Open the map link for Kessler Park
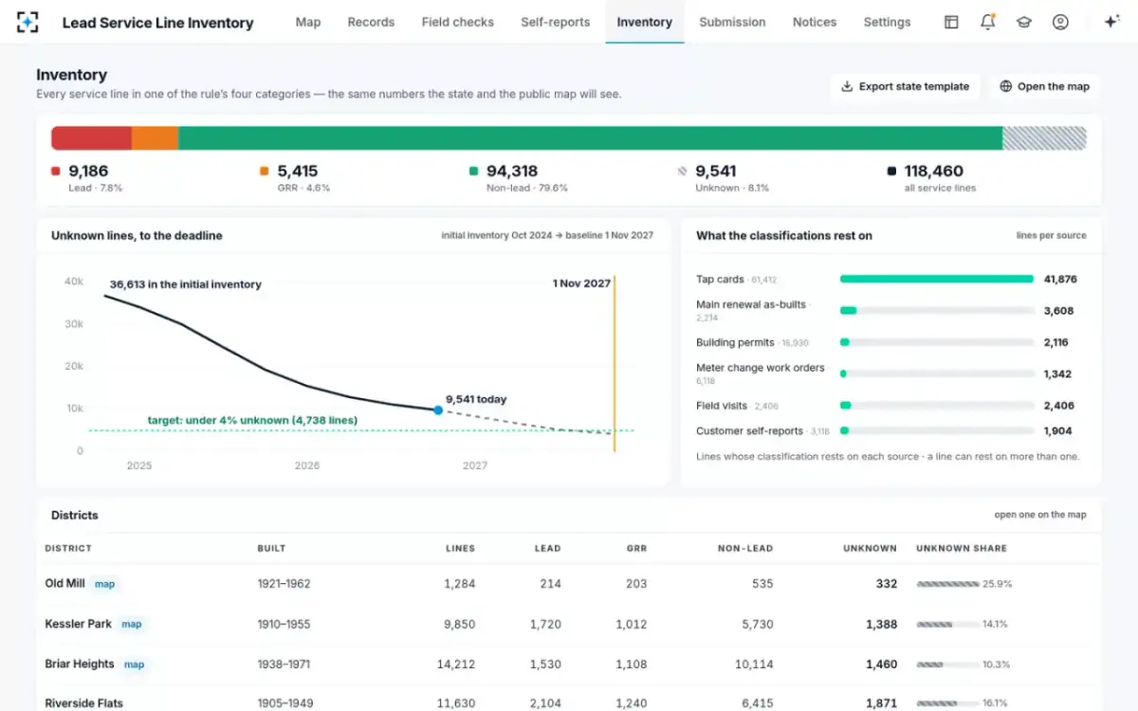Viewport: 1138px width, 711px height. [x=132, y=624]
